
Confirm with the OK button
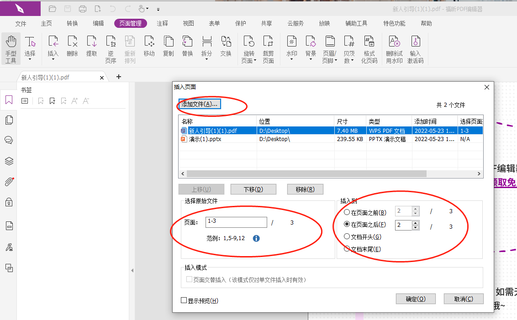(416, 299)
